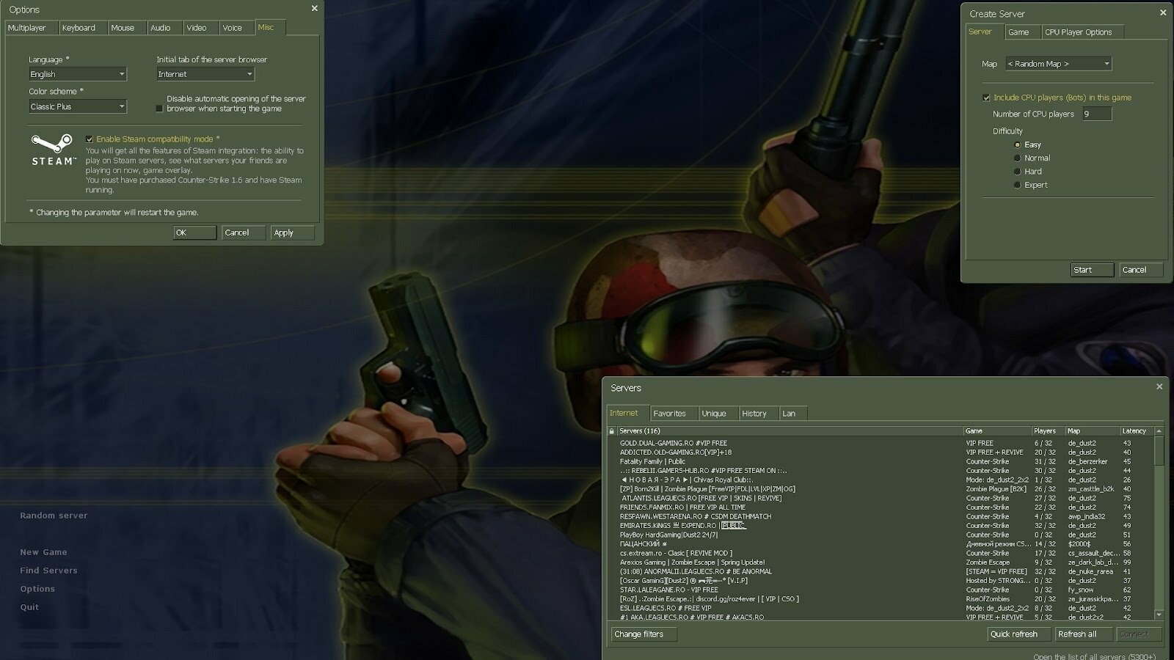Click the server list scroll-down arrow

pyautogui.click(x=1159, y=615)
